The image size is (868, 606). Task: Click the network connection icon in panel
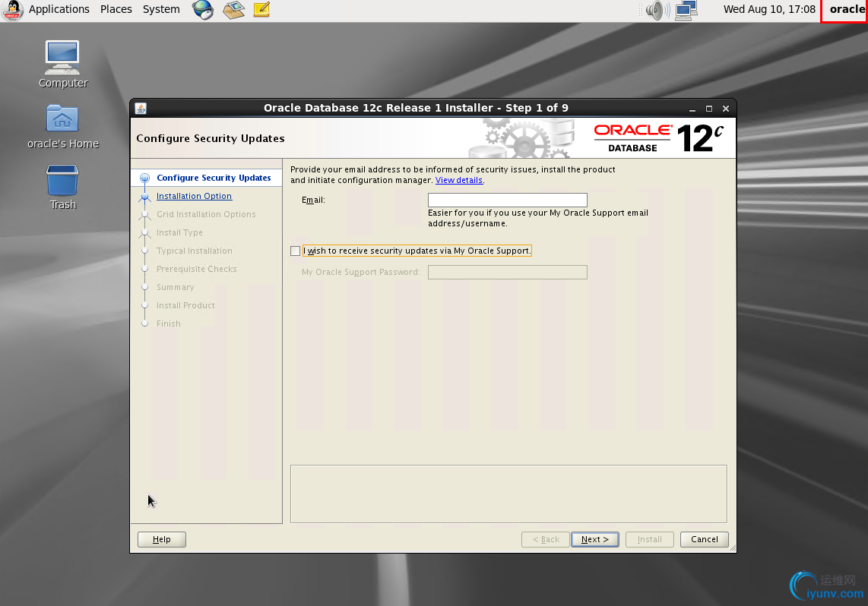coord(686,10)
